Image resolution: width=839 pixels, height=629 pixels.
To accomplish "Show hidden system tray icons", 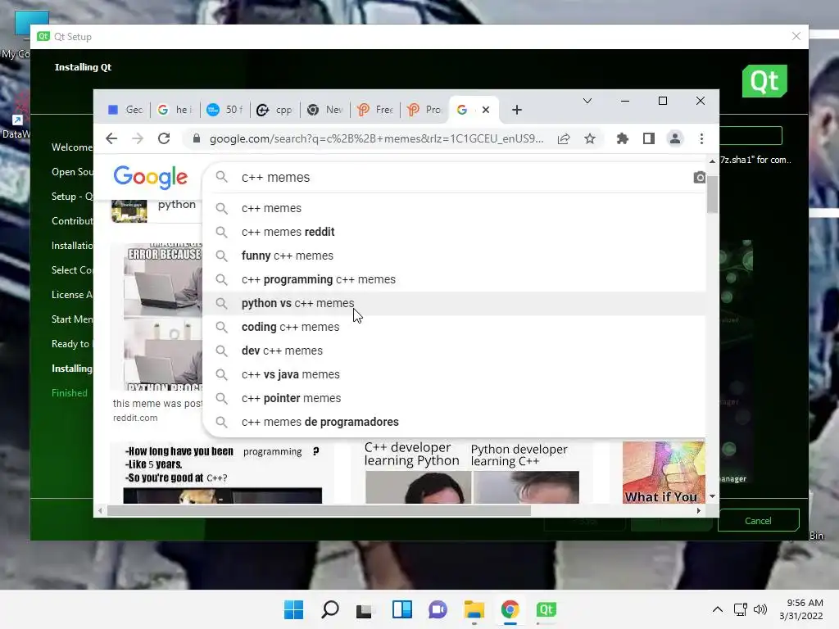I will click(718, 609).
